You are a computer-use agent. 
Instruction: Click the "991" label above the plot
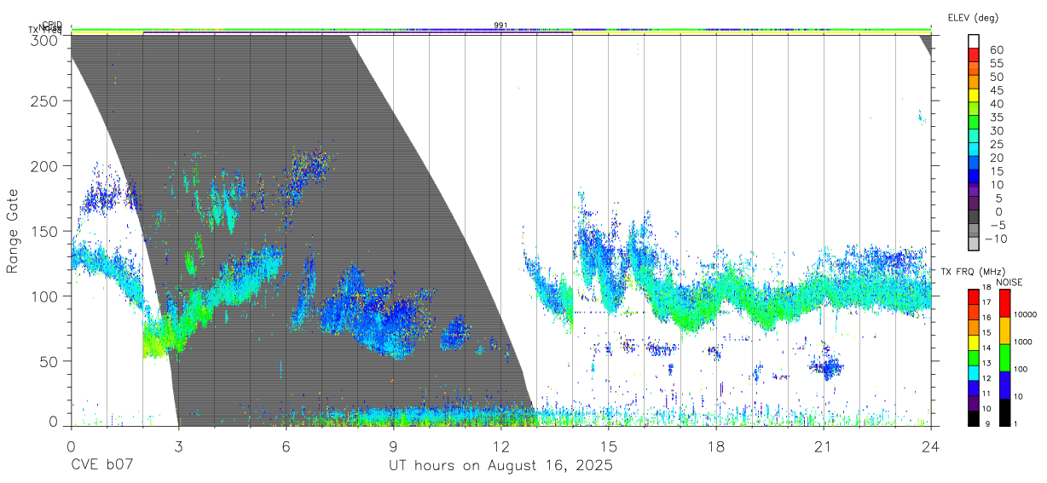coord(500,25)
